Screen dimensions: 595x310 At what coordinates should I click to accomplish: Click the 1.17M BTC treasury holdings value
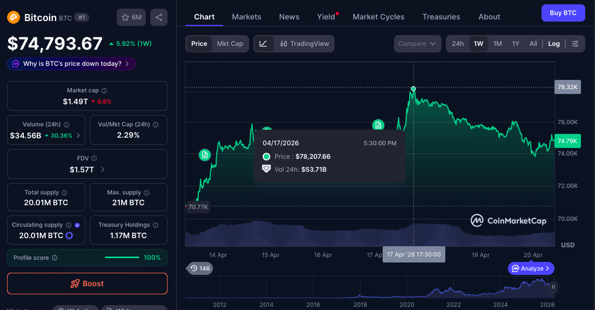[128, 235]
